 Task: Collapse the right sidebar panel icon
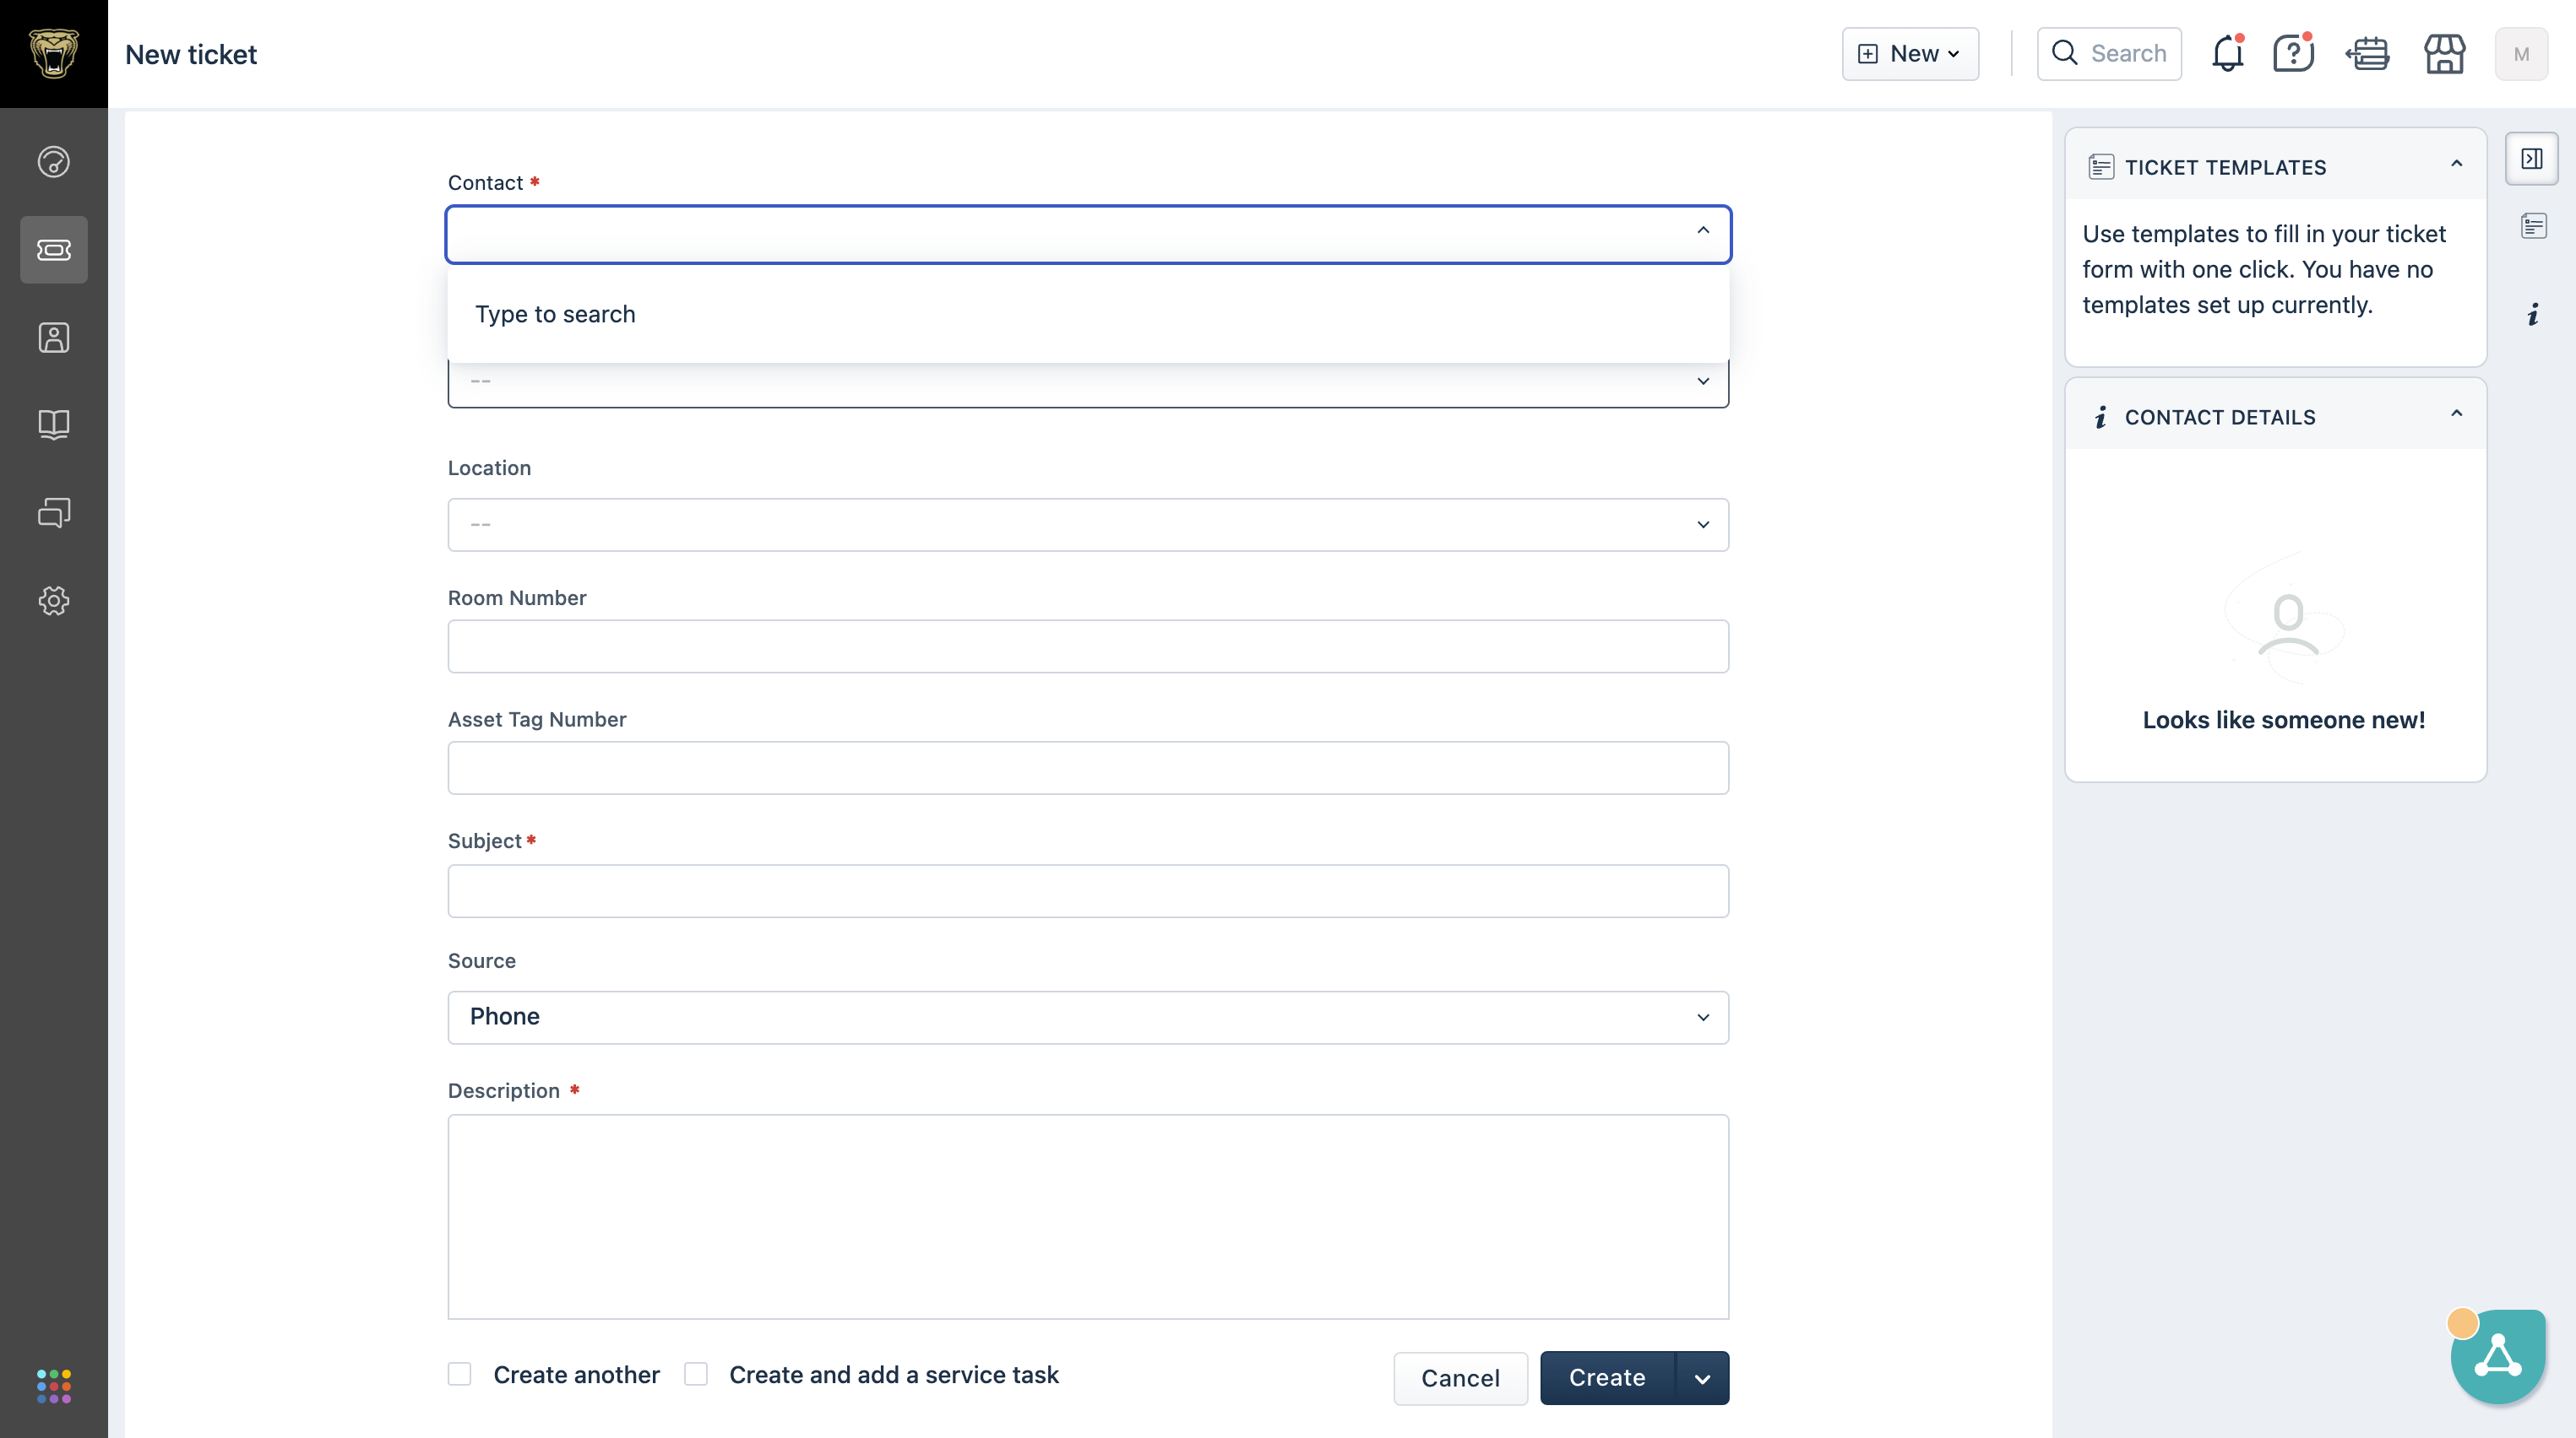point(2532,159)
